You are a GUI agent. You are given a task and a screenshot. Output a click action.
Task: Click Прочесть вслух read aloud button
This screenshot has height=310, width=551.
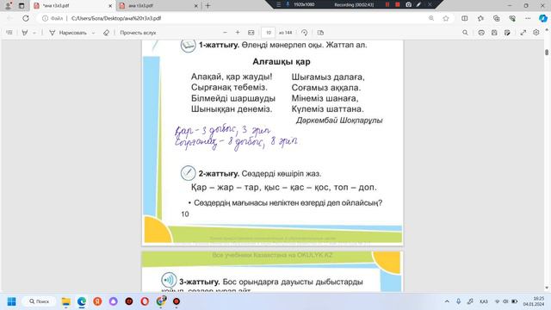click(x=138, y=33)
